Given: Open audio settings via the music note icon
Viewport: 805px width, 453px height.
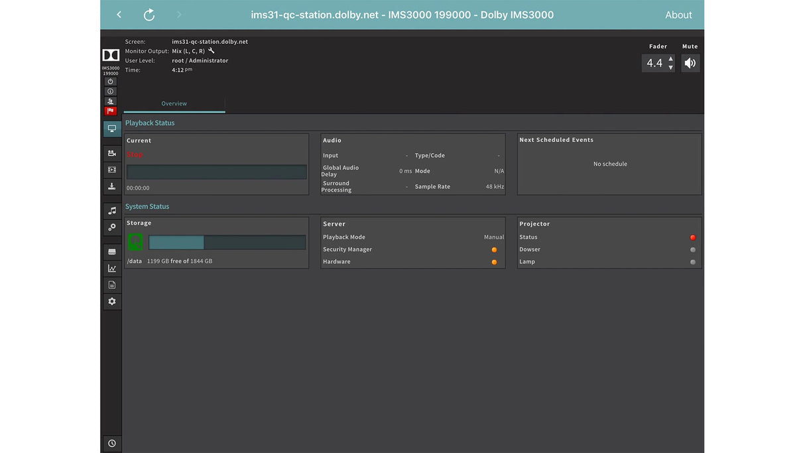Looking at the screenshot, I should [111, 210].
